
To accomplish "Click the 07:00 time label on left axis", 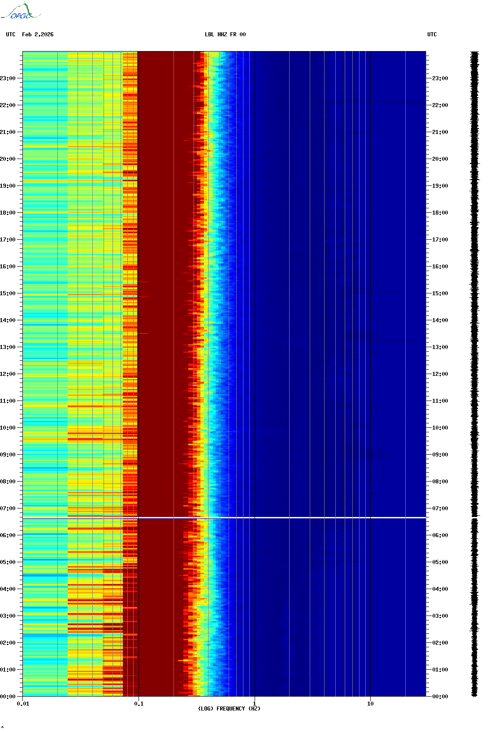I will [x=8, y=508].
